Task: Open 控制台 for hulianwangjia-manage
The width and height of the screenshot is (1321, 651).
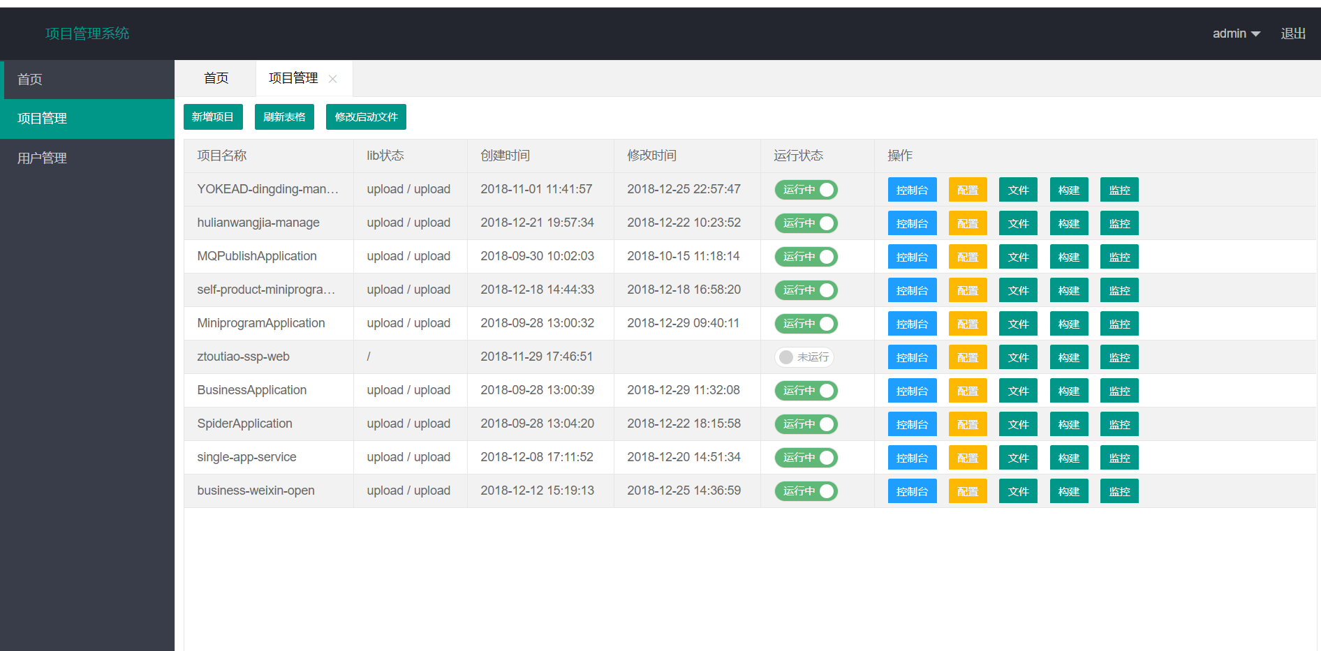Action: pos(912,223)
